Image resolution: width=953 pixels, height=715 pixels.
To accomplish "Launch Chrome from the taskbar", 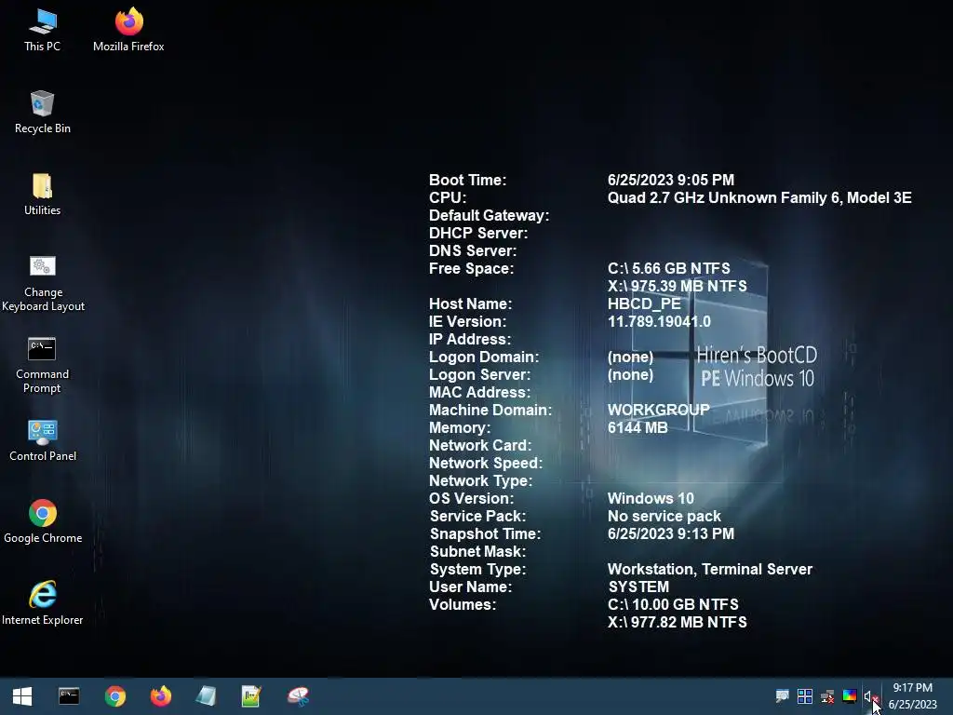I will (x=114, y=696).
